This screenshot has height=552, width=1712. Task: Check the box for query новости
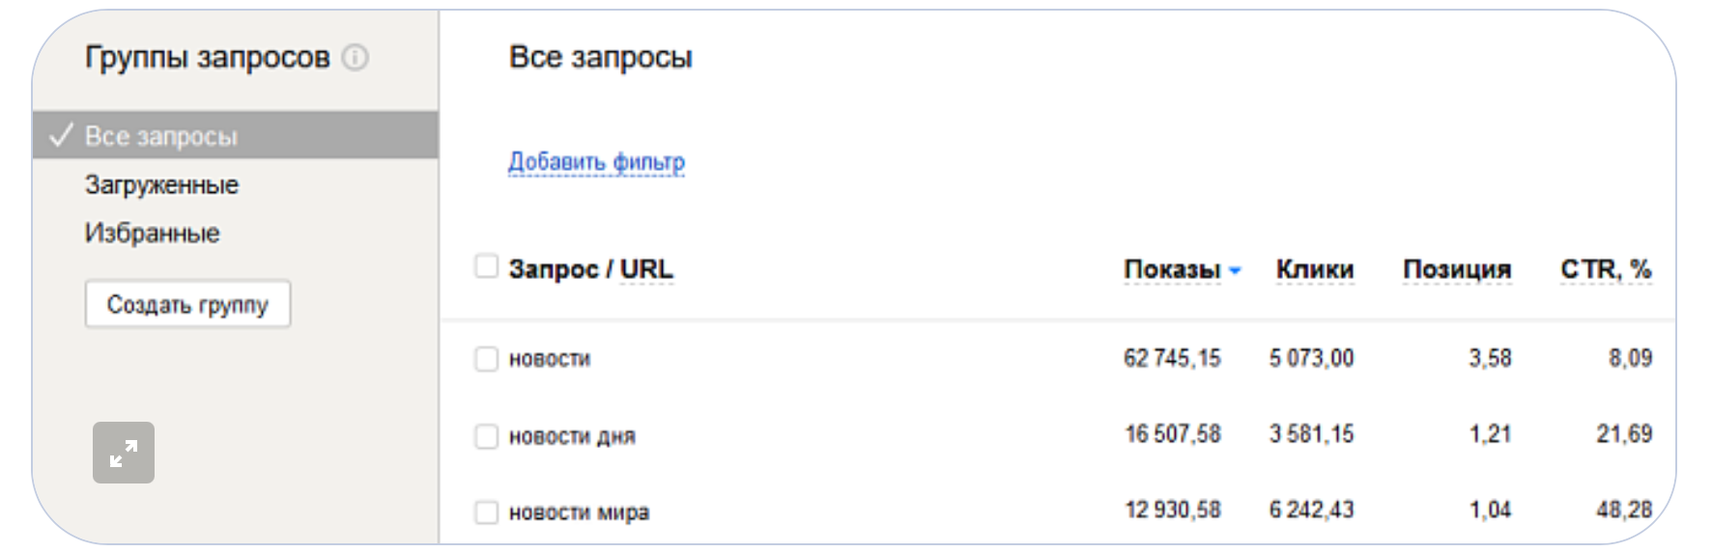click(x=486, y=359)
